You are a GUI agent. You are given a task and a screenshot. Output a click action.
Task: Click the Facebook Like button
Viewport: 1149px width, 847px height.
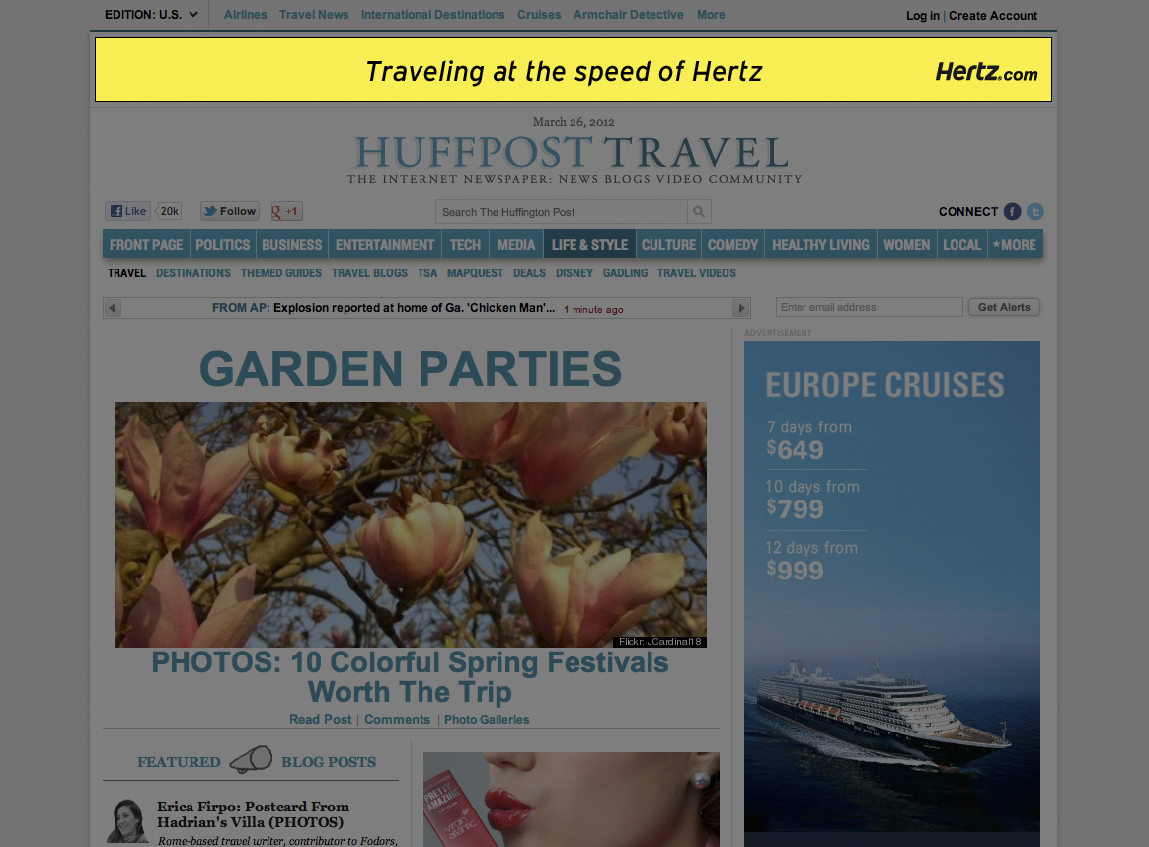(127, 211)
